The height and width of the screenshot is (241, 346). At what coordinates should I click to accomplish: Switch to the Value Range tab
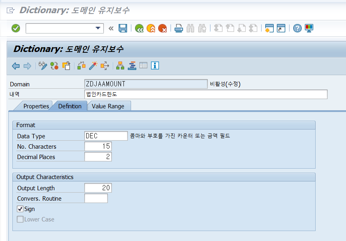click(x=108, y=106)
